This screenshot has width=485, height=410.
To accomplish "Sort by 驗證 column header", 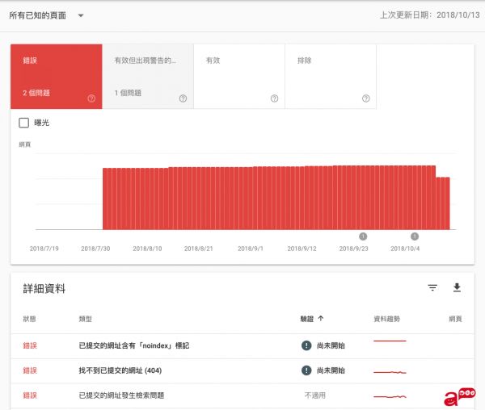I will pos(307,319).
